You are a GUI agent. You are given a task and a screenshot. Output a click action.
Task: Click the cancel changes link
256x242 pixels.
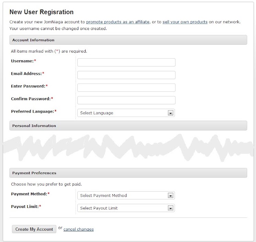pos(78,229)
